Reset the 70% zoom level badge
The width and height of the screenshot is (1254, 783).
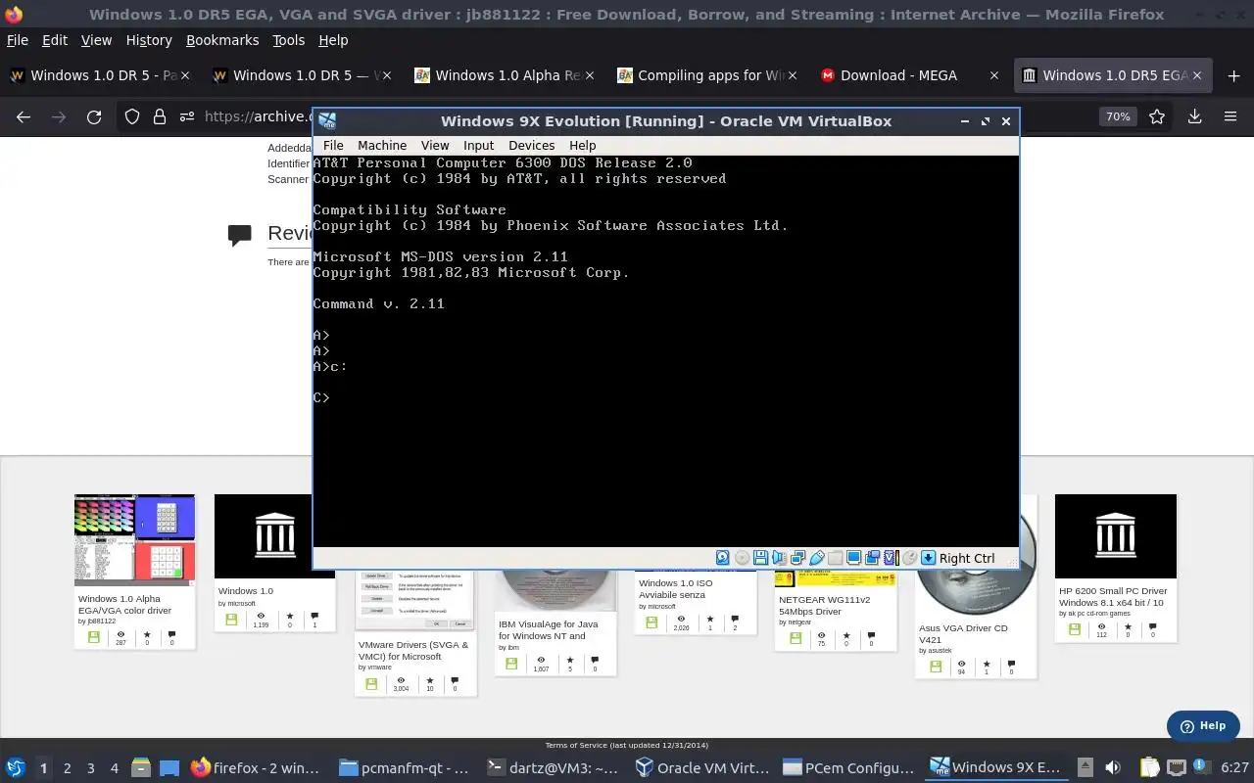tap(1118, 116)
